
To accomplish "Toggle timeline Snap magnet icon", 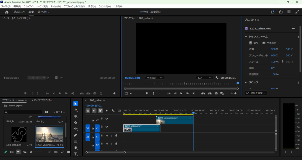I will 94,110.
